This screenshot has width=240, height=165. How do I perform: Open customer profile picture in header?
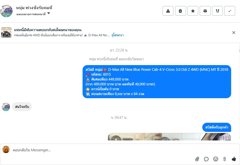(6, 11)
